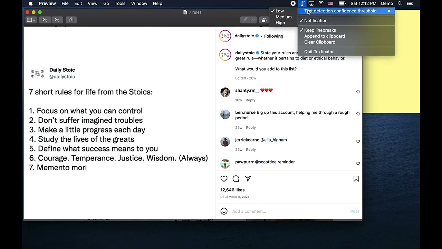Open comments with the speech bubble icon

coord(236,178)
